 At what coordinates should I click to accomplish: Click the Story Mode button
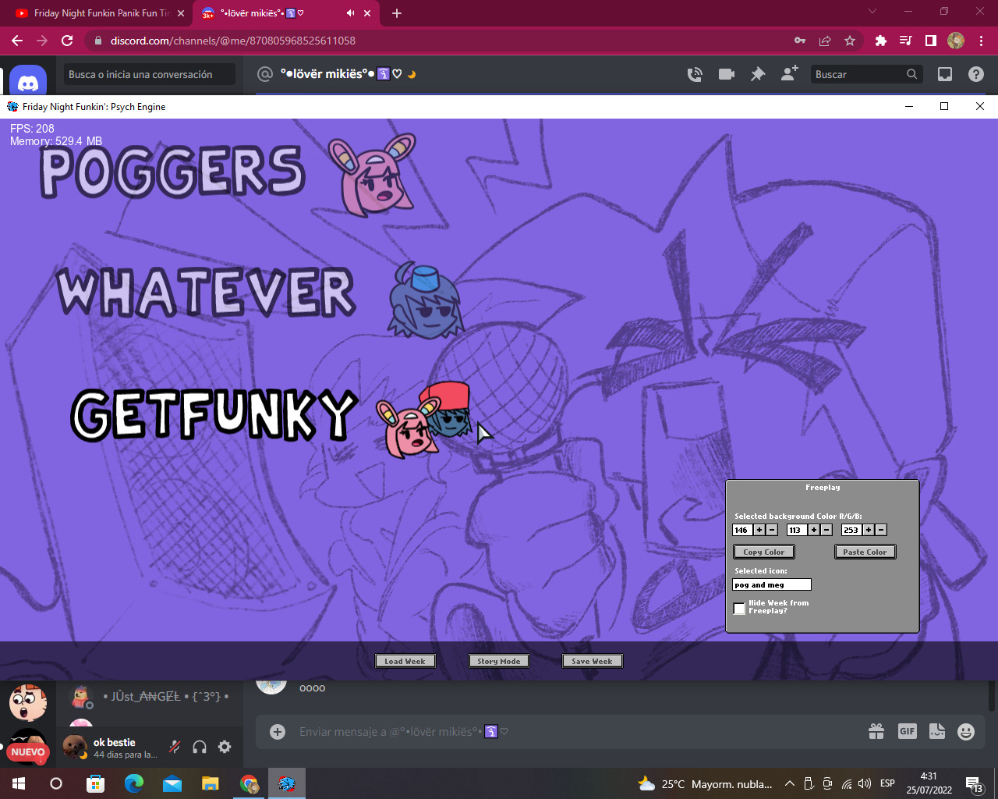(499, 661)
